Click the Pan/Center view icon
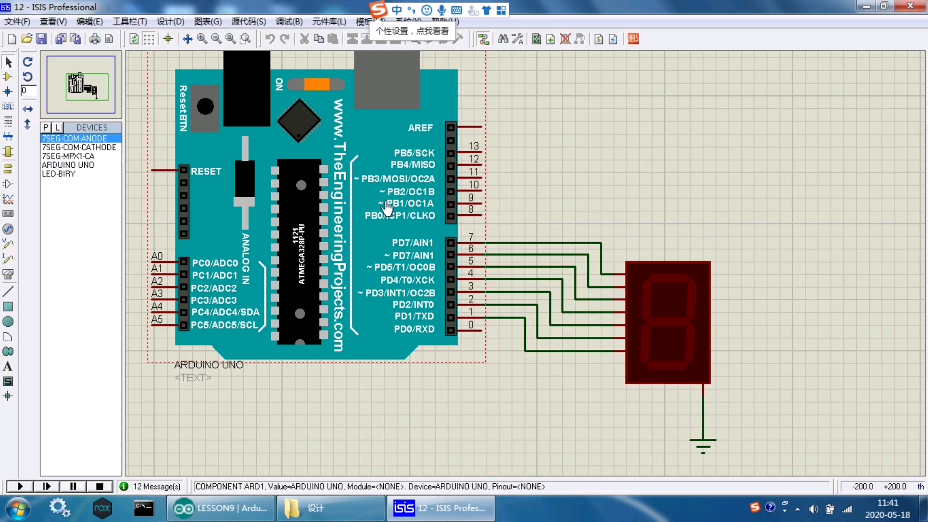The image size is (928, 522). pyautogui.click(x=188, y=39)
